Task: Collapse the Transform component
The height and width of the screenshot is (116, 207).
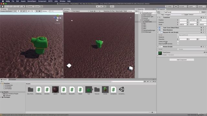Action: pos(158,17)
